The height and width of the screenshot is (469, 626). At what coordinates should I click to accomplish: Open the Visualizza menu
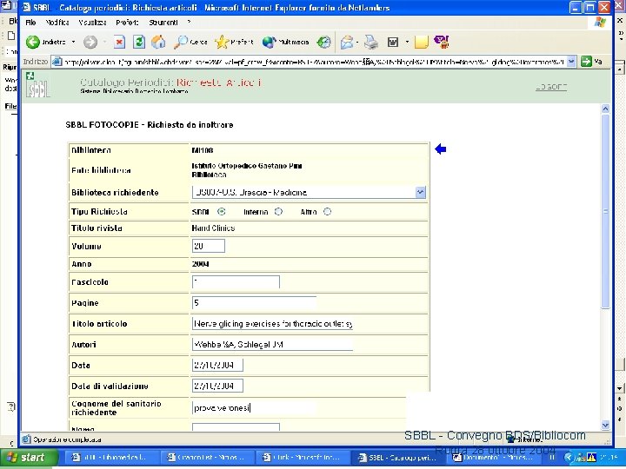click(x=92, y=23)
